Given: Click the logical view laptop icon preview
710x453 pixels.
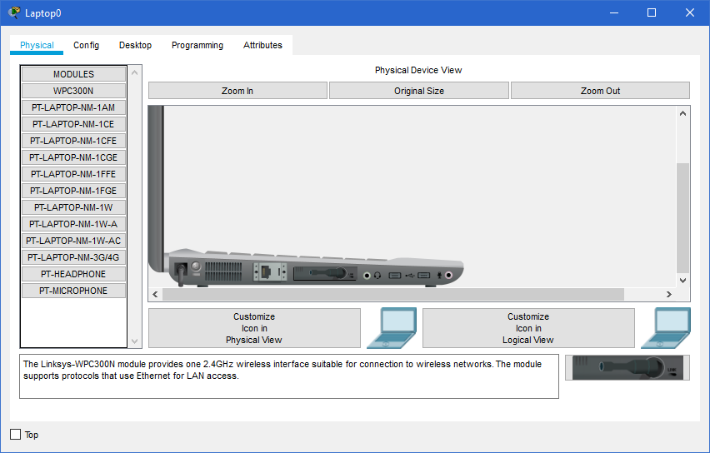Looking at the screenshot, I should (666, 328).
